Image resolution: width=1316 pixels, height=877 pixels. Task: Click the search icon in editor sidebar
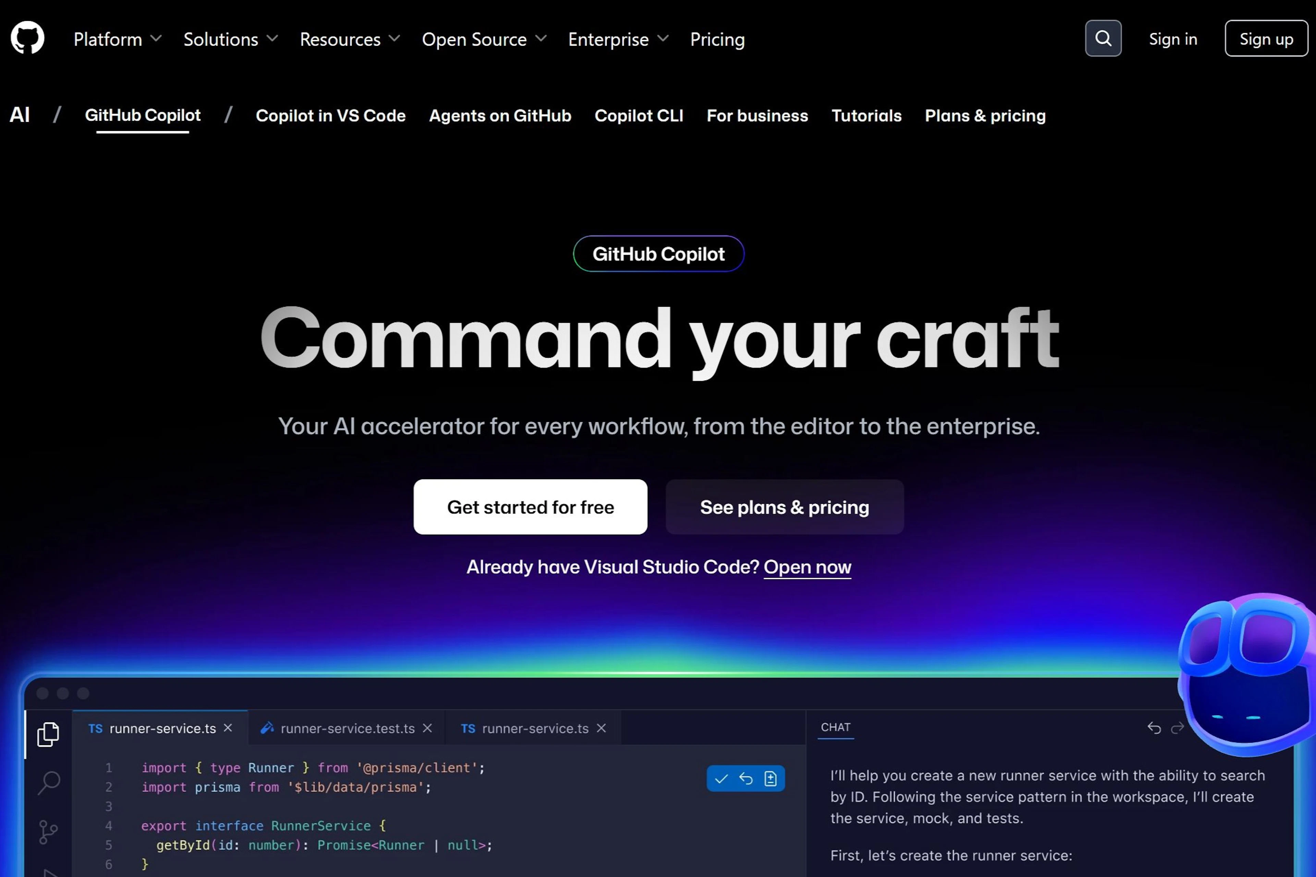pyautogui.click(x=49, y=782)
